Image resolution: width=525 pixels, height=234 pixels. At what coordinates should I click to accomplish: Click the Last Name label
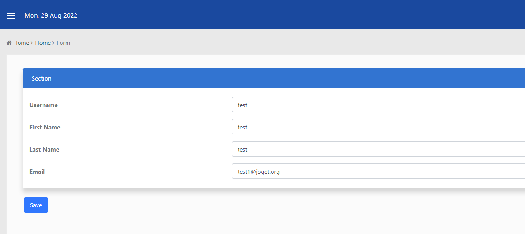click(x=44, y=149)
